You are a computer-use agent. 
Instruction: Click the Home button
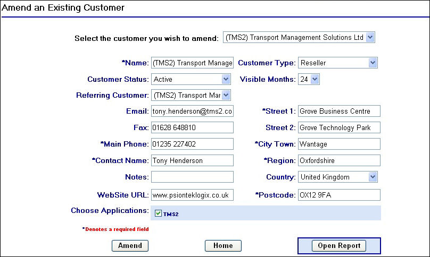coord(223,245)
